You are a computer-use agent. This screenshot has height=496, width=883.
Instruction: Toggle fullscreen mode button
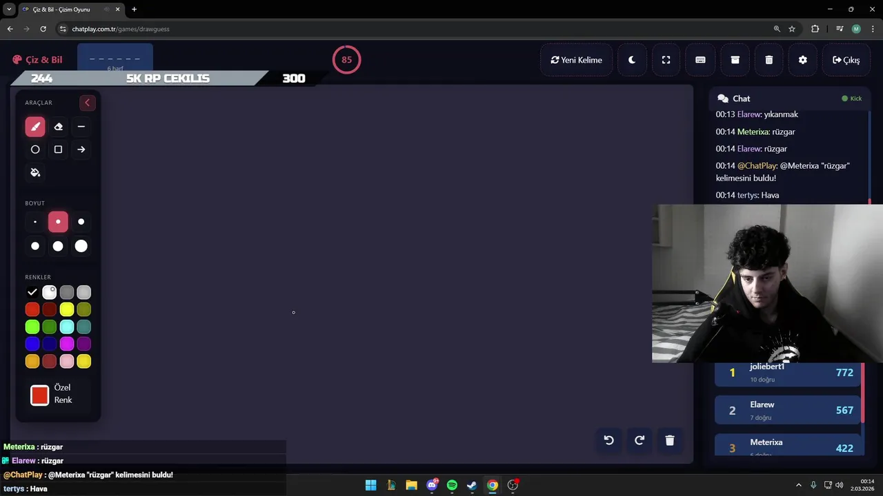point(666,60)
